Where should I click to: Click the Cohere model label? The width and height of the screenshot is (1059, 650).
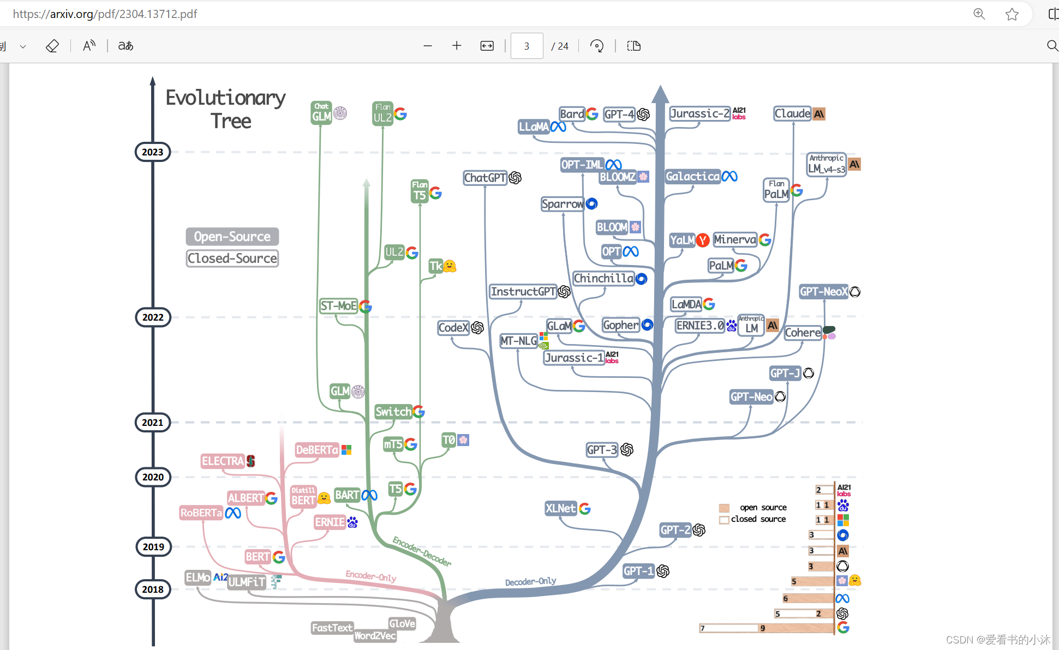pyautogui.click(x=803, y=333)
